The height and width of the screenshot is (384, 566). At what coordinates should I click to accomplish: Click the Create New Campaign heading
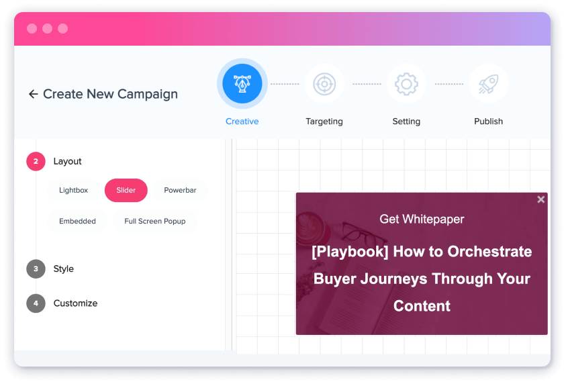tap(111, 94)
